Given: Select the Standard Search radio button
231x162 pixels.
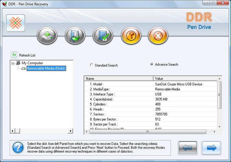Looking at the screenshot, I should coord(92,65).
